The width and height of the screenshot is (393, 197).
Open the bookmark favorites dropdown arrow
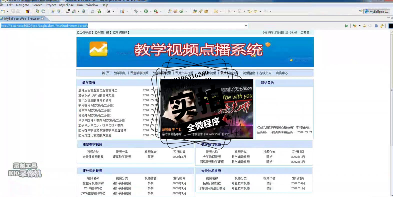point(359,26)
